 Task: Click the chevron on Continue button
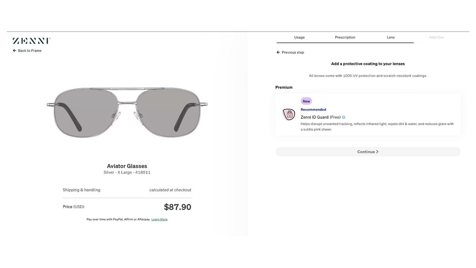pyautogui.click(x=377, y=152)
